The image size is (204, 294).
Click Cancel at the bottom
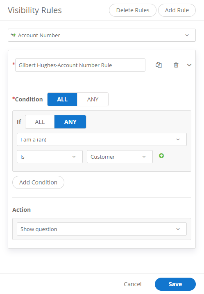point(133,284)
